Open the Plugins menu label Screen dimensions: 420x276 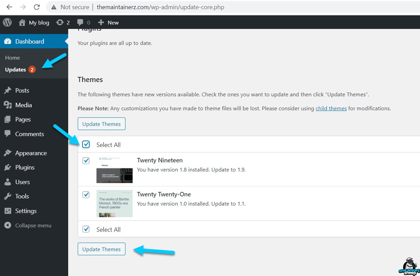(25, 167)
